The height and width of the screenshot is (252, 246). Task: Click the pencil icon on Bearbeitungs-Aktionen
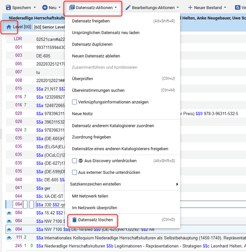tap(128, 7)
